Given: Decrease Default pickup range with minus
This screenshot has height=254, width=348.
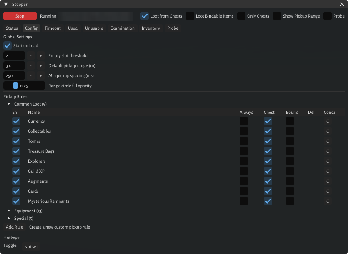Looking at the screenshot, I should coord(30,66).
